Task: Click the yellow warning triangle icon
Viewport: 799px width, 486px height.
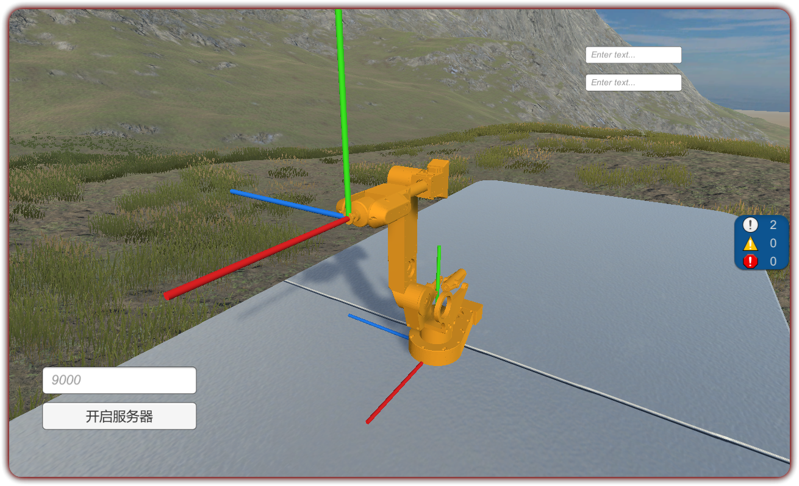Action: click(x=750, y=244)
